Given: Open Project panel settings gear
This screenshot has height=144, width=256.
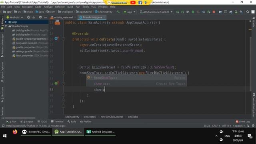Looking at the screenshot, I should [40, 17].
